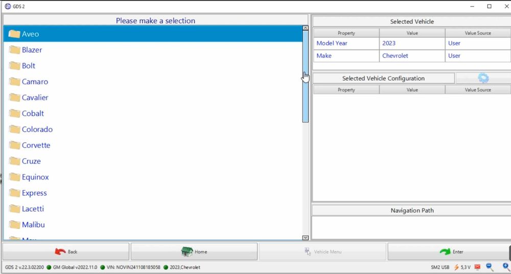
Task: Click User value source in Make row
Action: click(x=478, y=56)
